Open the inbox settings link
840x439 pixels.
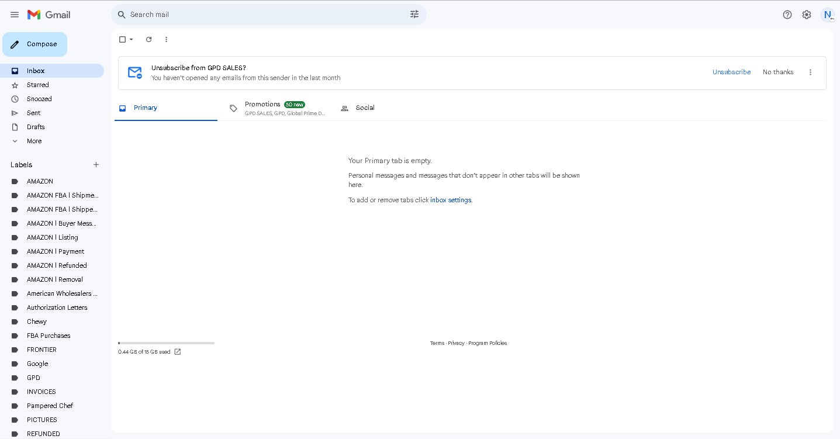451,200
